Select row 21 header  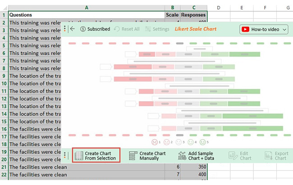coord(4,167)
